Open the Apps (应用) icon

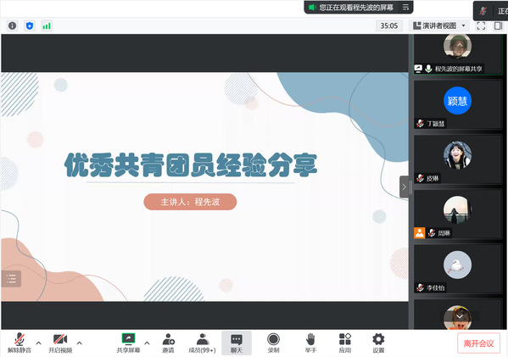[x=345, y=343]
